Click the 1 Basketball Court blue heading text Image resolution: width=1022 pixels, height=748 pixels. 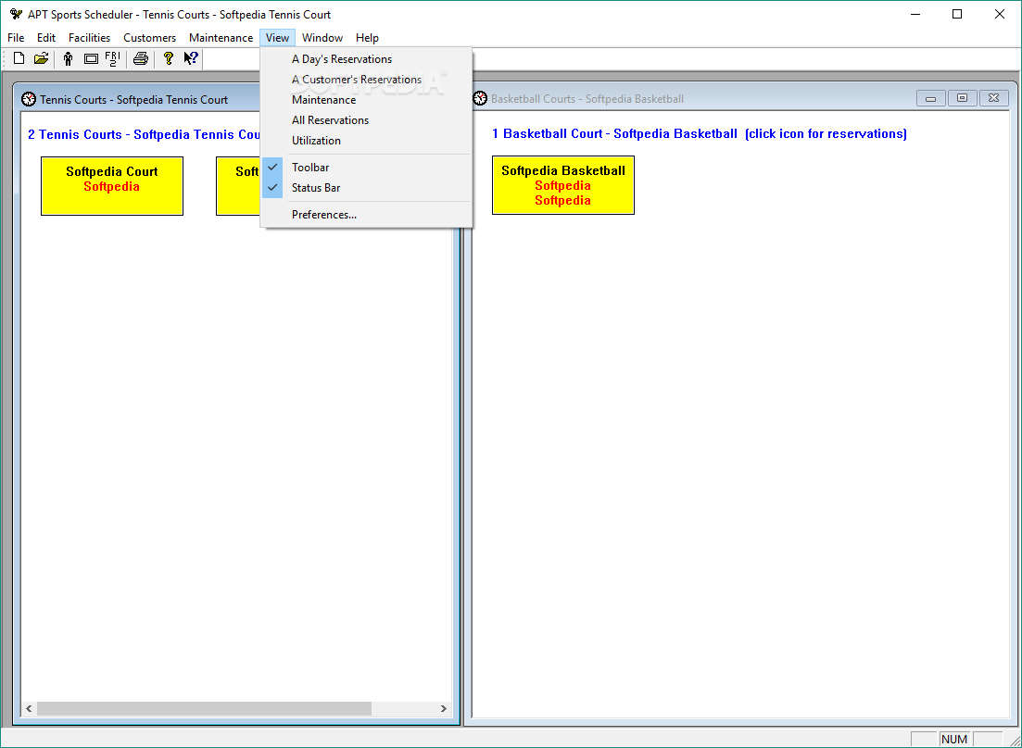pyautogui.click(x=699, y=133)
